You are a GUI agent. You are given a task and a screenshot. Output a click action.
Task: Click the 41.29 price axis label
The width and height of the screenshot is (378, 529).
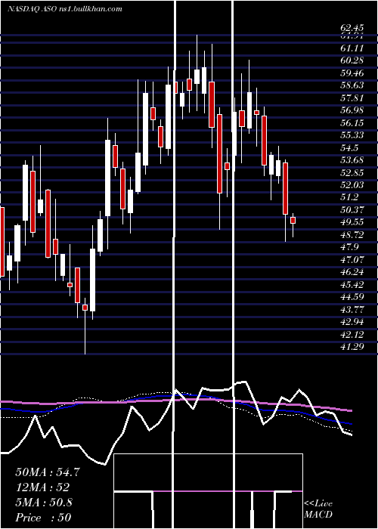[352, 347]
